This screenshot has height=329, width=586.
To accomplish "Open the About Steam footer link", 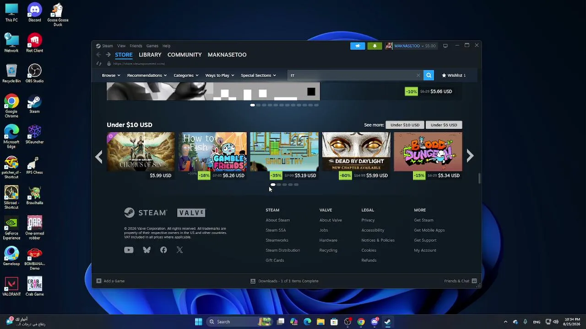I will (277, 220).
